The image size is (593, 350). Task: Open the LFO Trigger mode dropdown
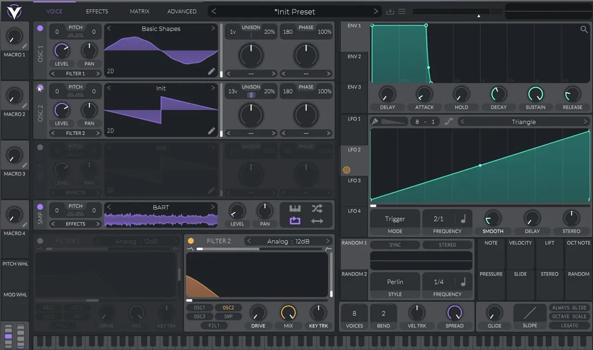(x=395, y=219)
